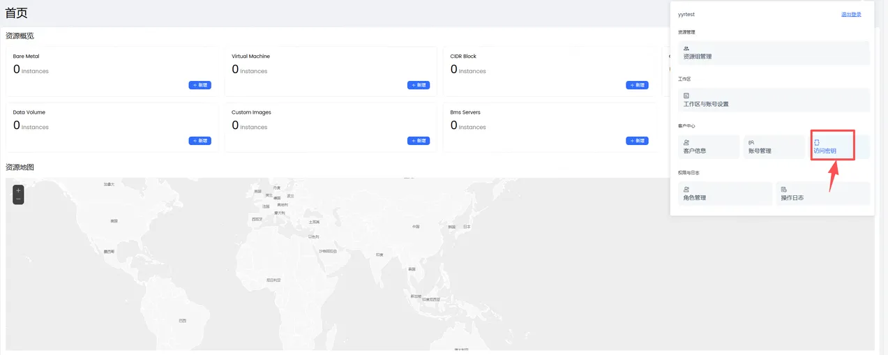Click the 资源管理 section label
The width and height of the screenshot is (888, 355).
click(686, 32)
